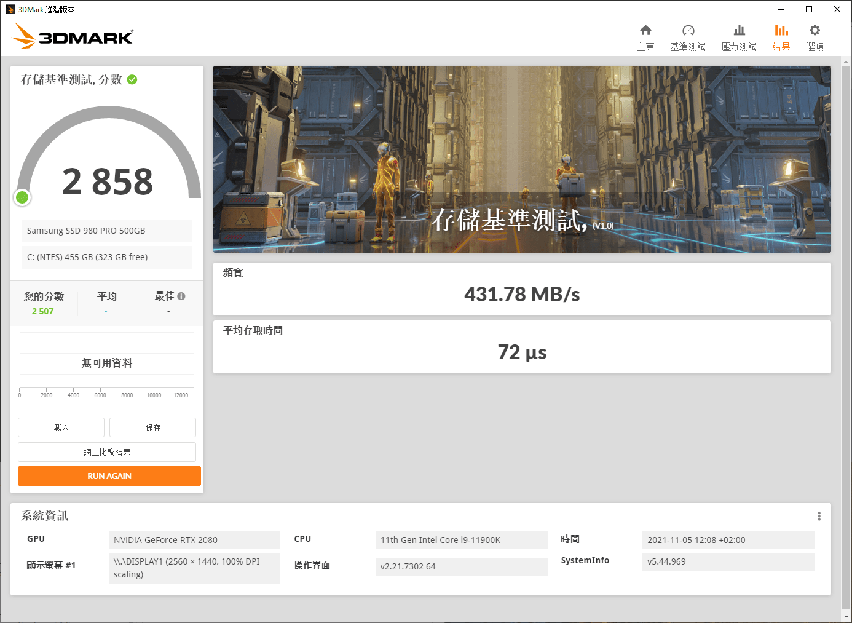Open the 壓力測試 stress test section
This screenshot has width=852, height=623.
(x=739, y=36)
